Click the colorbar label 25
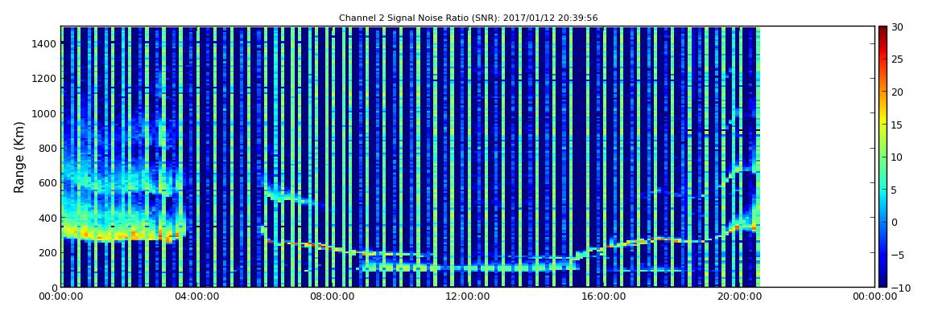926x327 pixels. (x=897, y=59)
